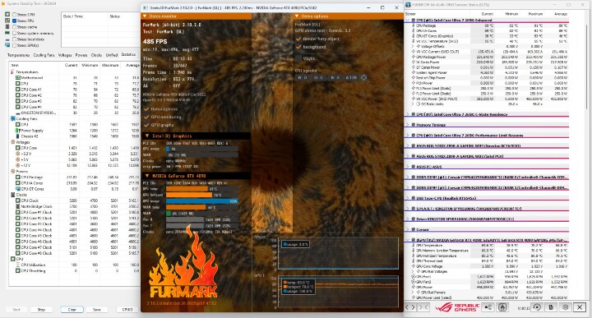Viewport: 592px width, 318px height.
Task: Click the memory icon beside Stress system memory
Action: 7,33
